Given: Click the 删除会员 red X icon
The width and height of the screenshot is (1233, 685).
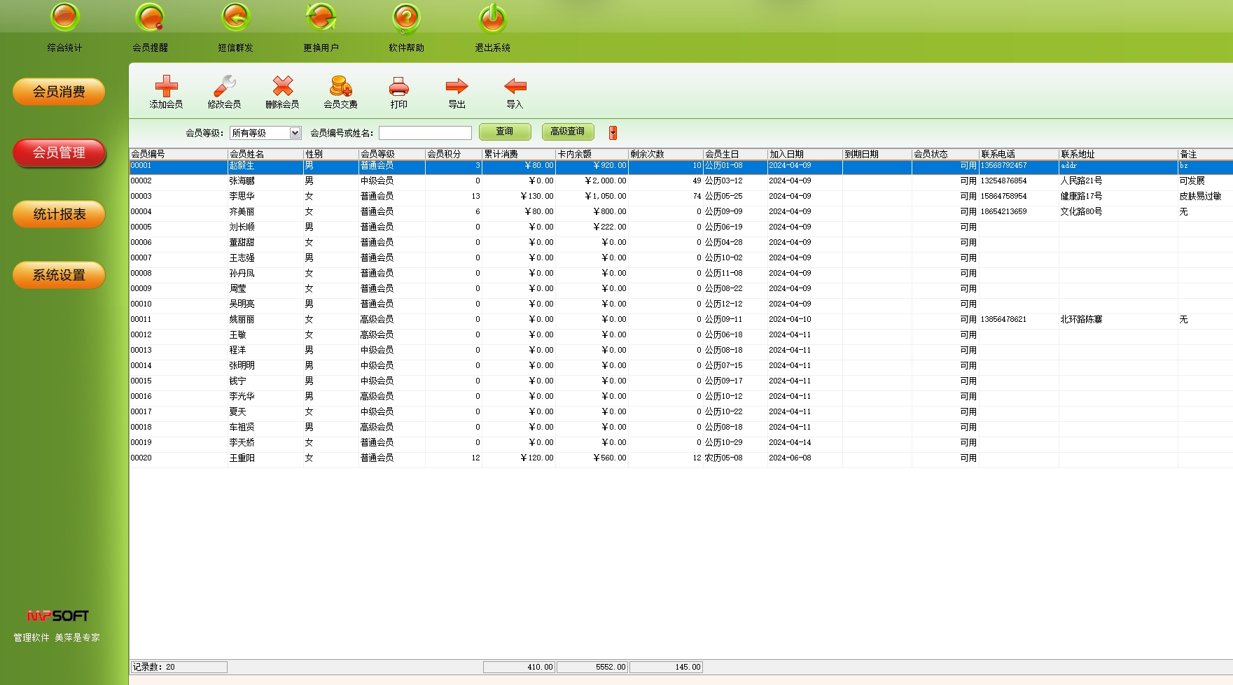Looking at the screenshot, I should pyautogui.click(x=282, y=87).
